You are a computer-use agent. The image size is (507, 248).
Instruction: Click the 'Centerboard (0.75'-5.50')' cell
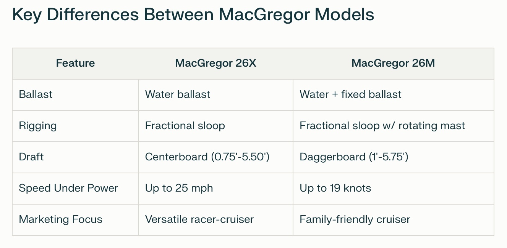207,157
